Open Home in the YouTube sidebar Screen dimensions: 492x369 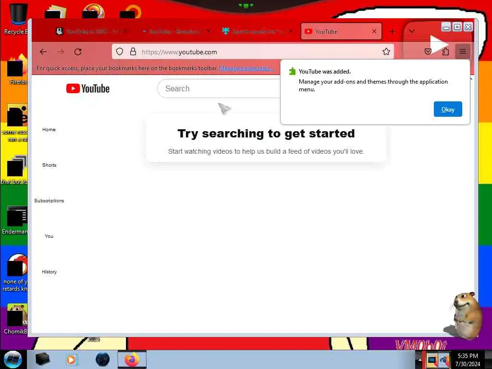49,129
